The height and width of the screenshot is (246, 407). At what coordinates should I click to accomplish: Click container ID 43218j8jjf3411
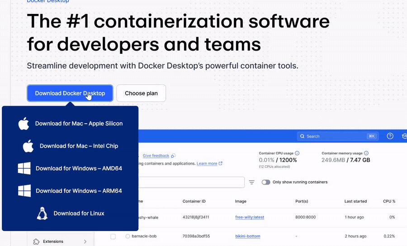click(196, 217)
